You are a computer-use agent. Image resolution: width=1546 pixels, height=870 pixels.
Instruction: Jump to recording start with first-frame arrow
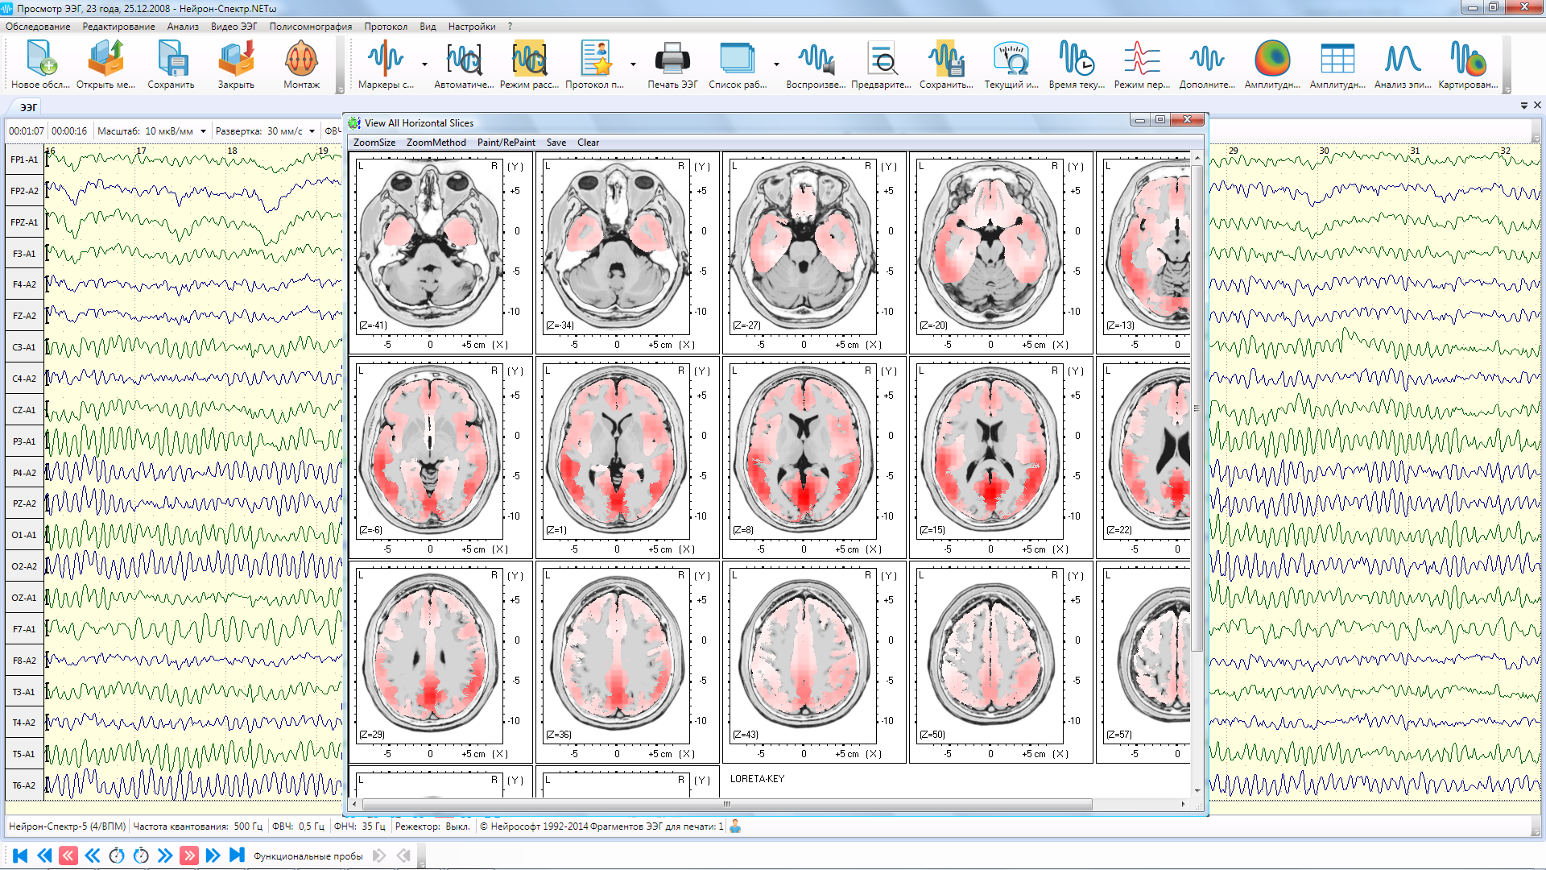click(20, 855)
